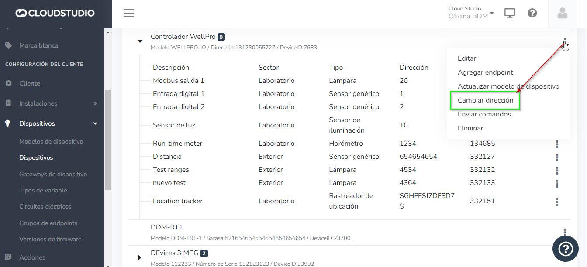This screenshot has width=587, height=267.
Task: Expand the DEvices 3 MPG device row
Action: pos(140,257)
